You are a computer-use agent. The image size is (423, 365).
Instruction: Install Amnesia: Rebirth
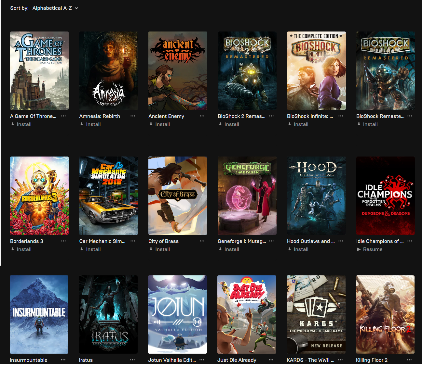click(x=90, y=124)
